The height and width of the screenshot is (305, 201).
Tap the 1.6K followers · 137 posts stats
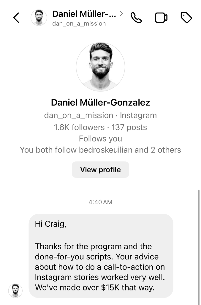100,127
